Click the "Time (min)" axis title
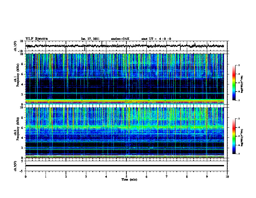 129,180
